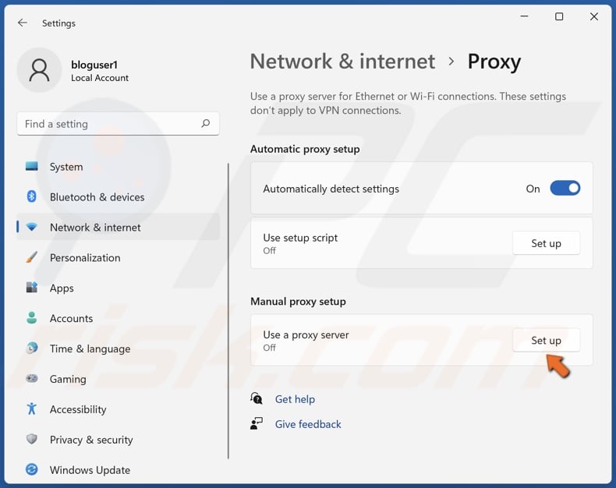Click the Time & language globe icon
This screenshot has height=488, width=616.
point(32,348)
